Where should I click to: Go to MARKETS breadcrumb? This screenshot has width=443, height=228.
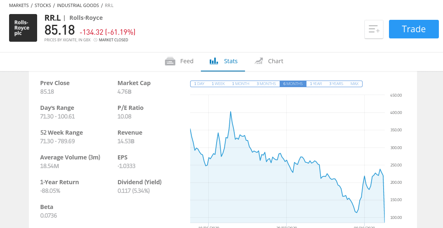pos(19,5)
